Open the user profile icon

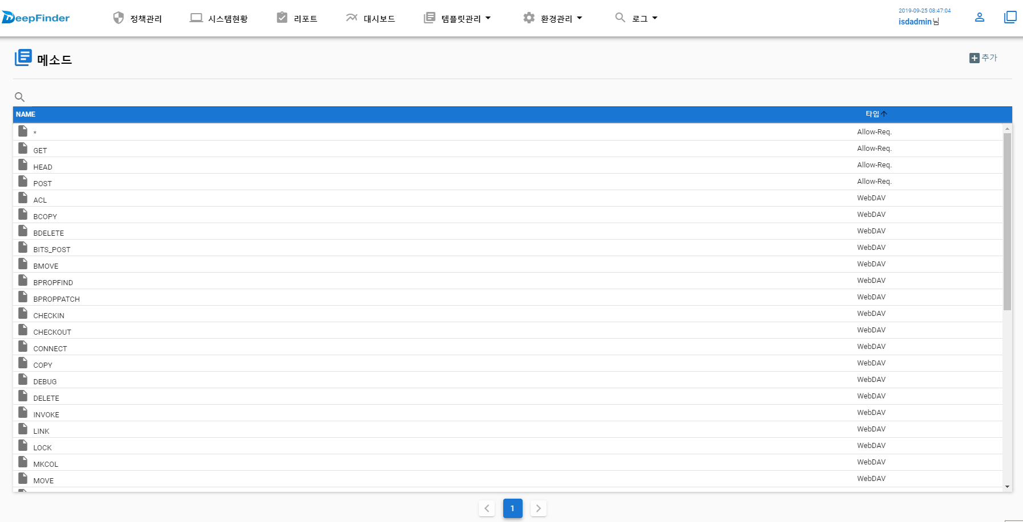click(980, 17)
